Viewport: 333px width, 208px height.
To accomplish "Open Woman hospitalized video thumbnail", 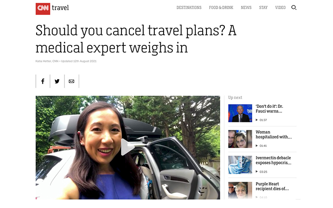I will (x=240, y=139).
